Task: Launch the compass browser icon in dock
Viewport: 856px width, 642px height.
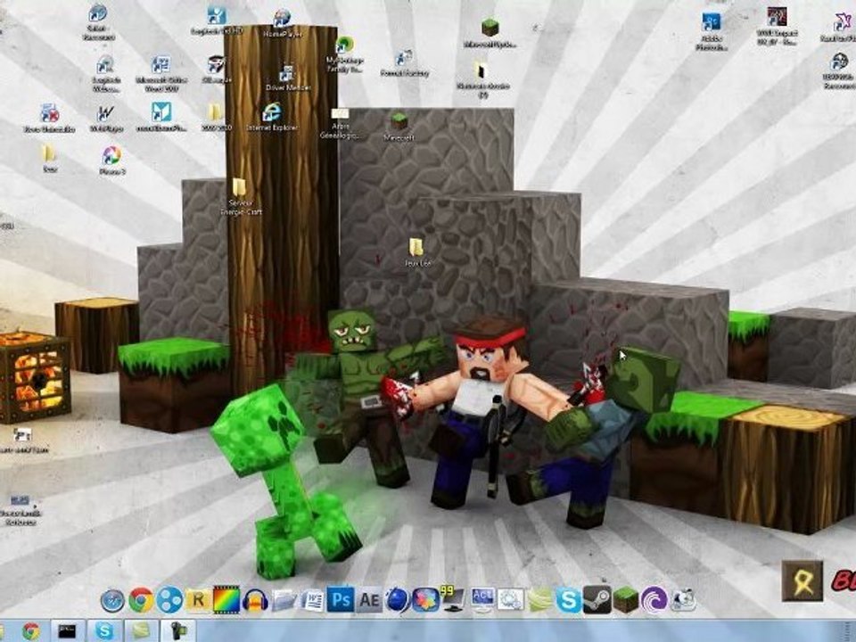Action: click(x=112, y=600)
